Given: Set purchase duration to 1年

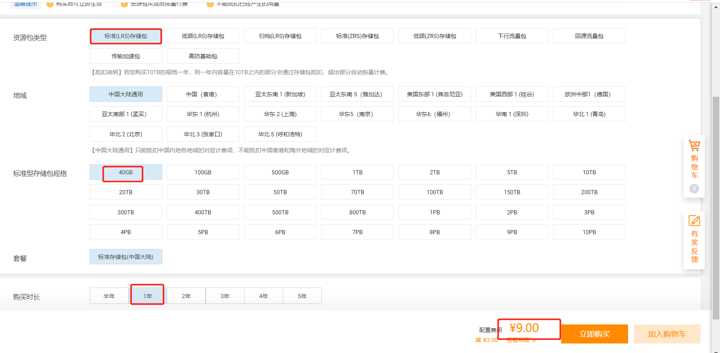Looking at the screenshot, I should coord(148,296).
